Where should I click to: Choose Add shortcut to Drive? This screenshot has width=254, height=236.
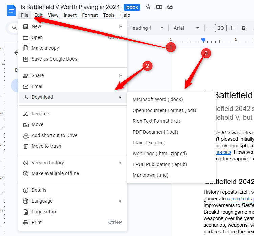pyautogui.click(x=73, y=135)
